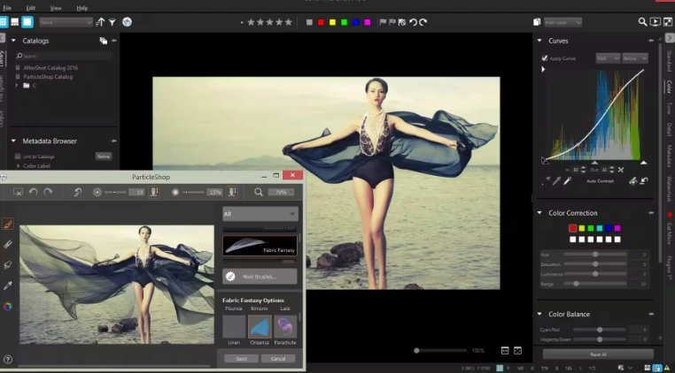The width and height of the screenshot is (675, 373).
Task: Open the RGB channel dropdown in Curves
Action: [x=608, y=58]
